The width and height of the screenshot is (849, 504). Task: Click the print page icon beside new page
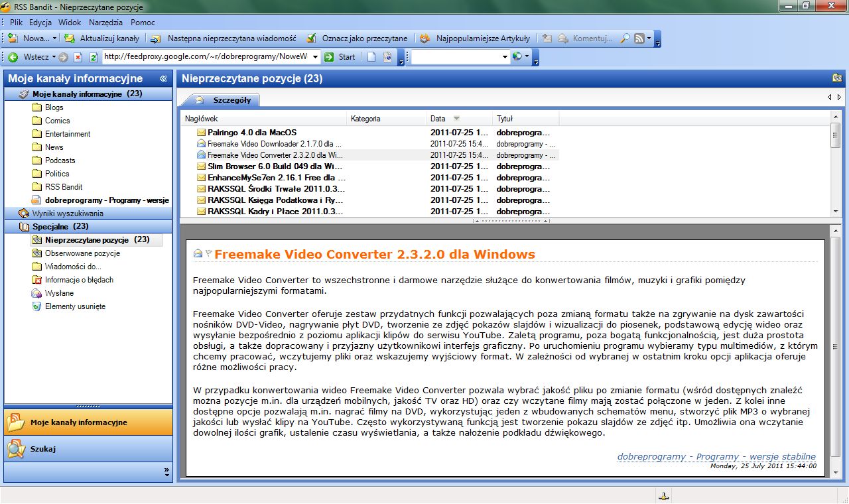pyautogui.click(x=387, y=57)
